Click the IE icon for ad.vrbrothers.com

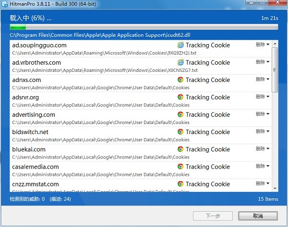pos(180,62)
